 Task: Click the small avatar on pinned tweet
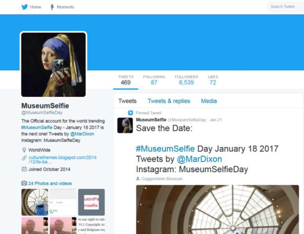125,125
